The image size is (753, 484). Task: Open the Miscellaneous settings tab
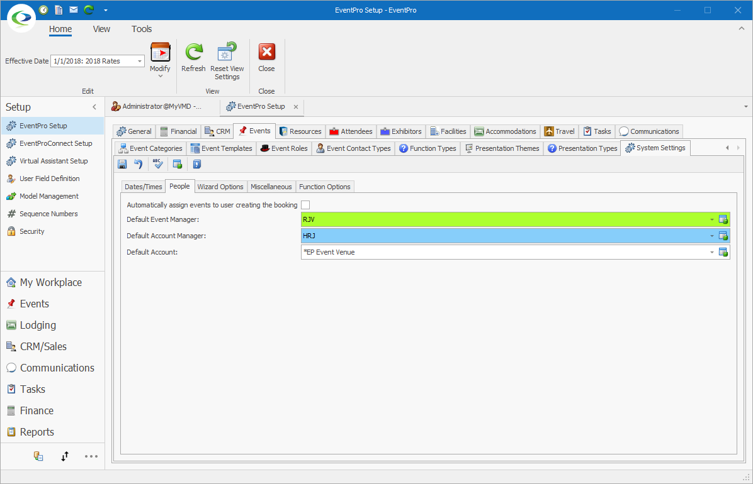pyautogui.click(x=271, y=187)
